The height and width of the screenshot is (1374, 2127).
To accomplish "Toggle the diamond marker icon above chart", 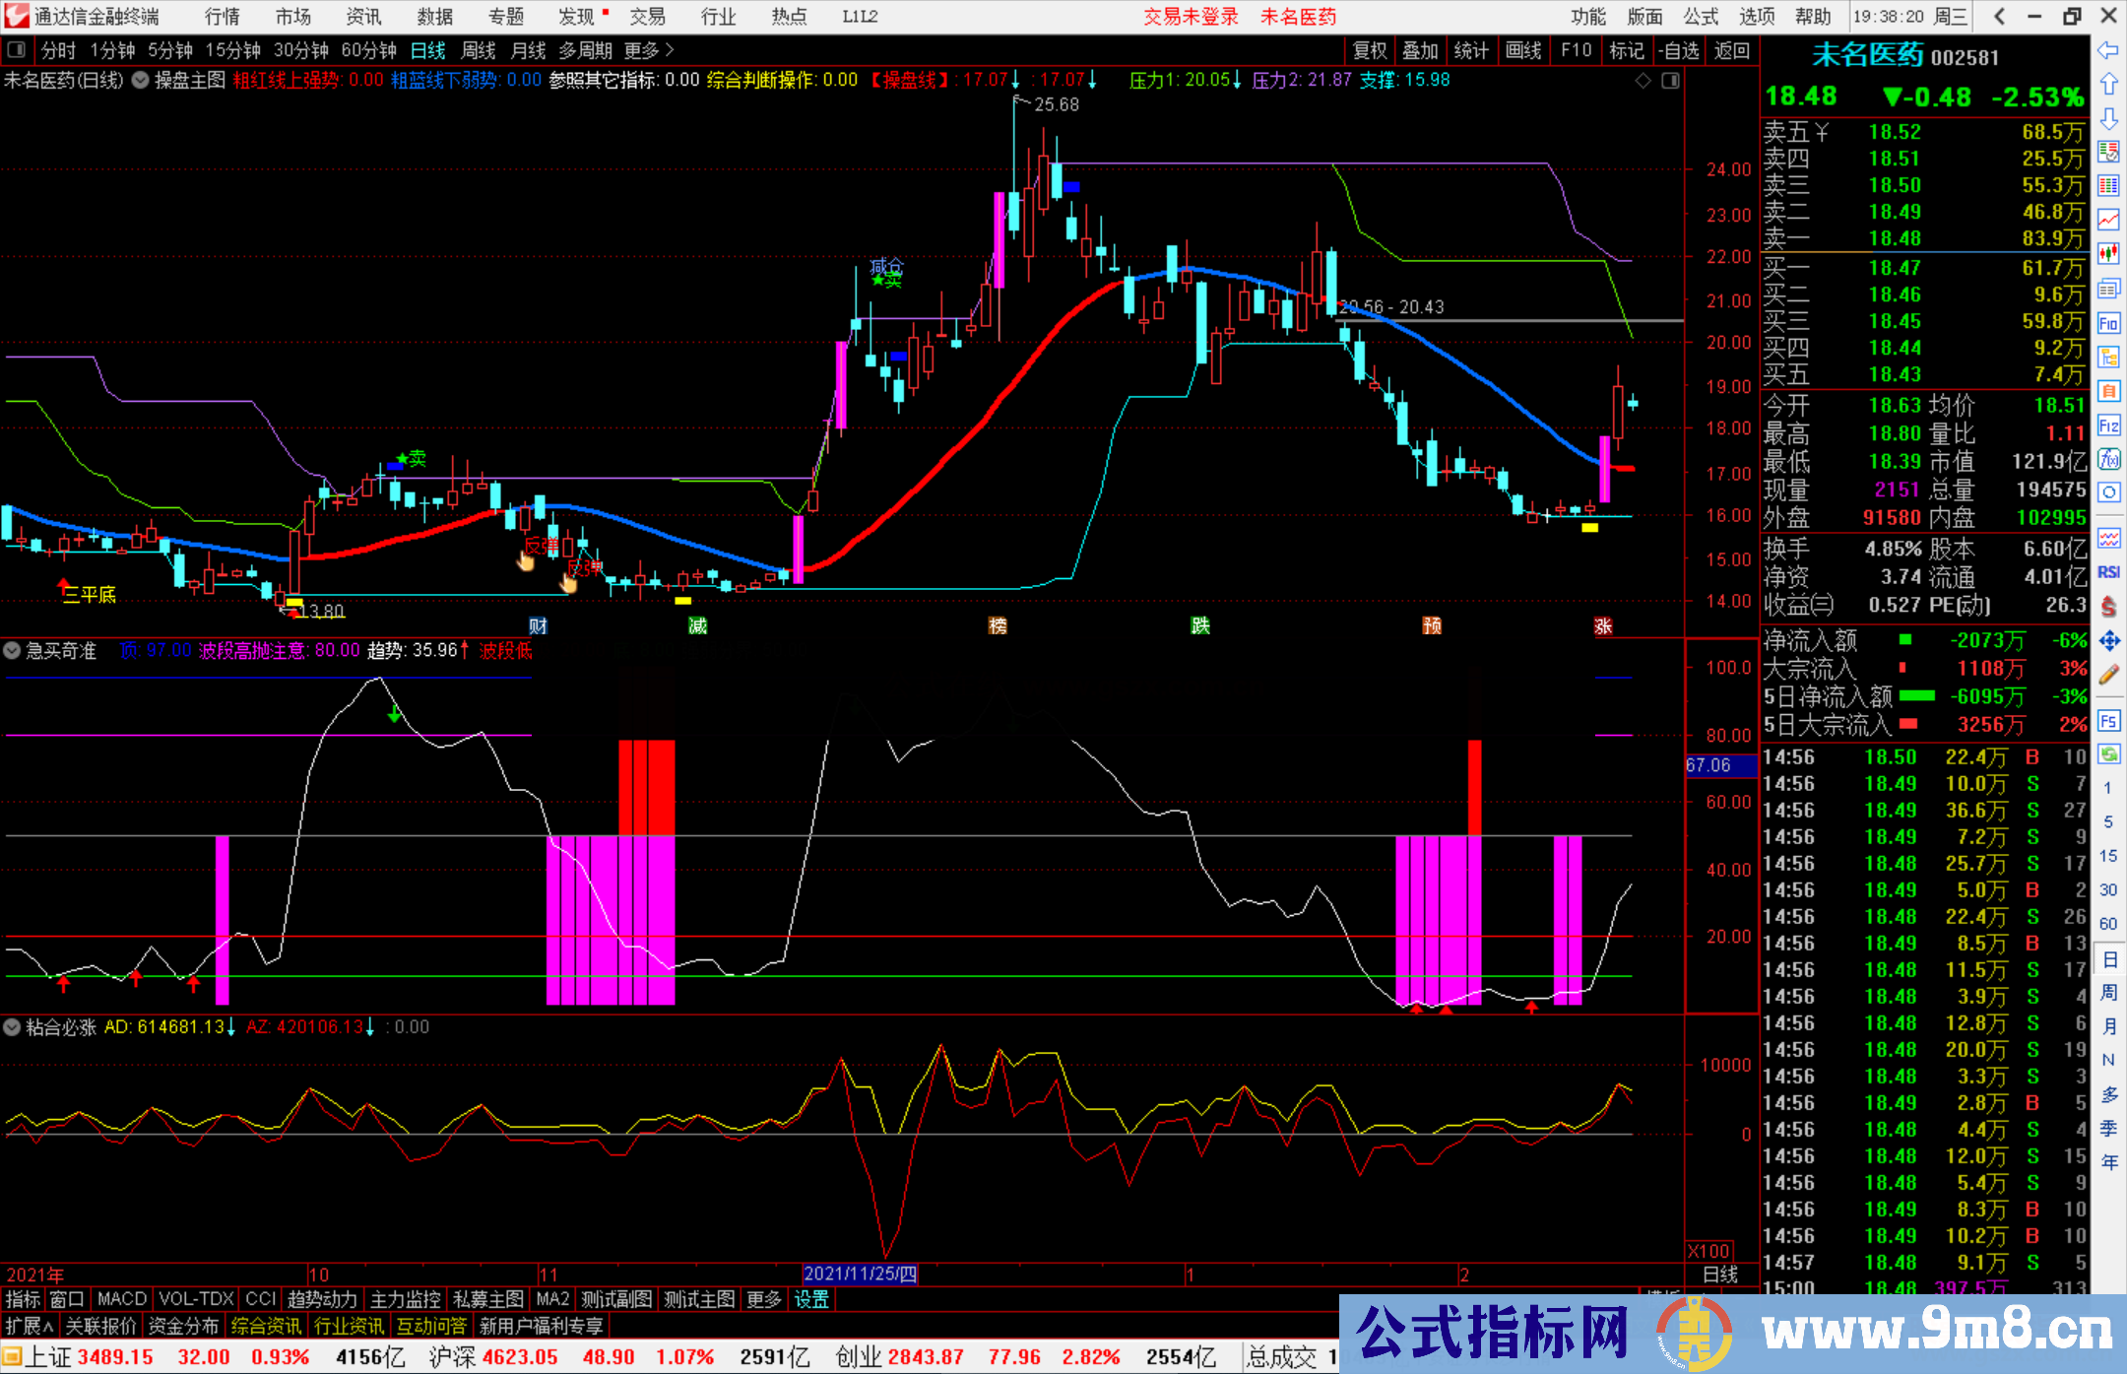I will pyautogui.click(x=1643, y=80).
